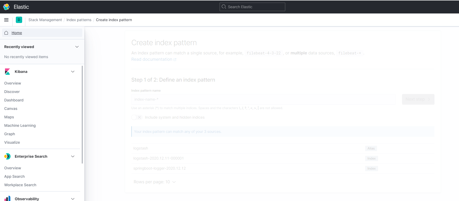Focus the Search Elastic field
The width and height of the screenshot is (459, 201).
click(252, 7)
